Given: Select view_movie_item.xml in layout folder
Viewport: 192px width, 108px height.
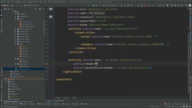Looking at the screenshot, I should [28, 26].
